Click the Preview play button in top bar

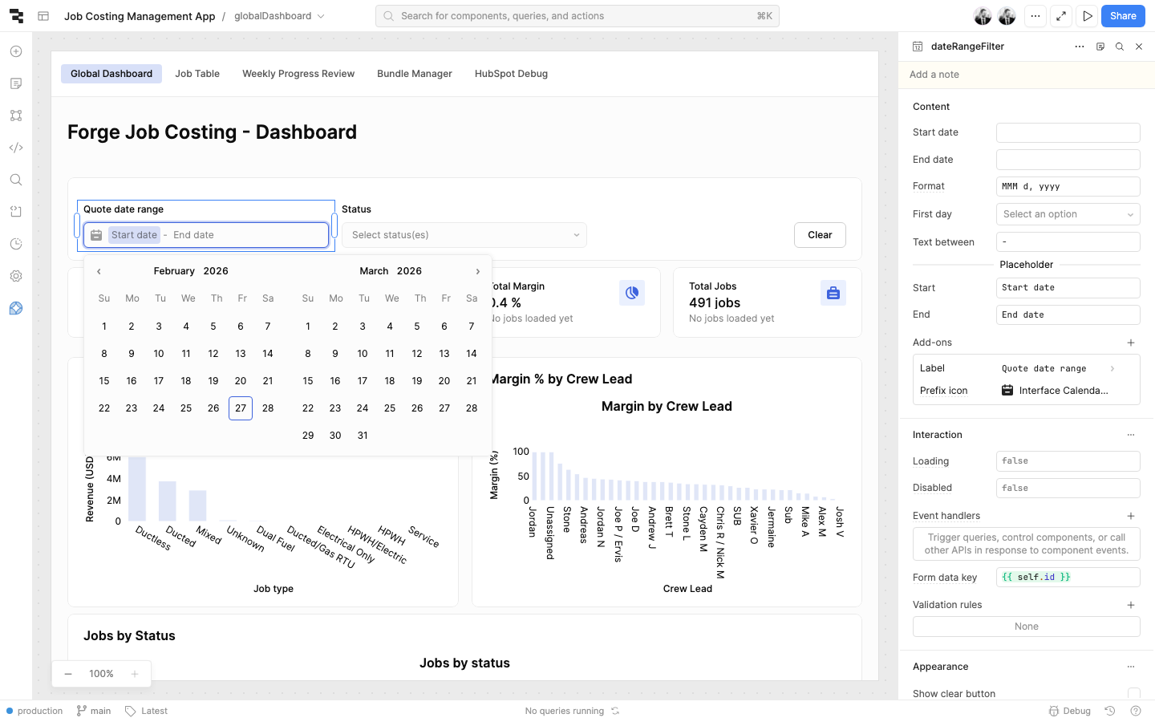pos(1087,16)
